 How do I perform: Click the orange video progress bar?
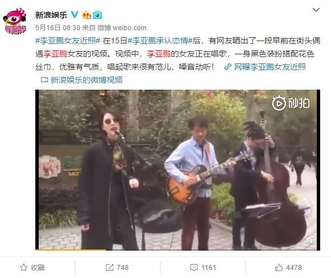click(71, 249)
